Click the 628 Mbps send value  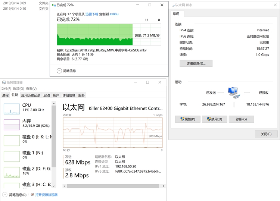point(78,162)
